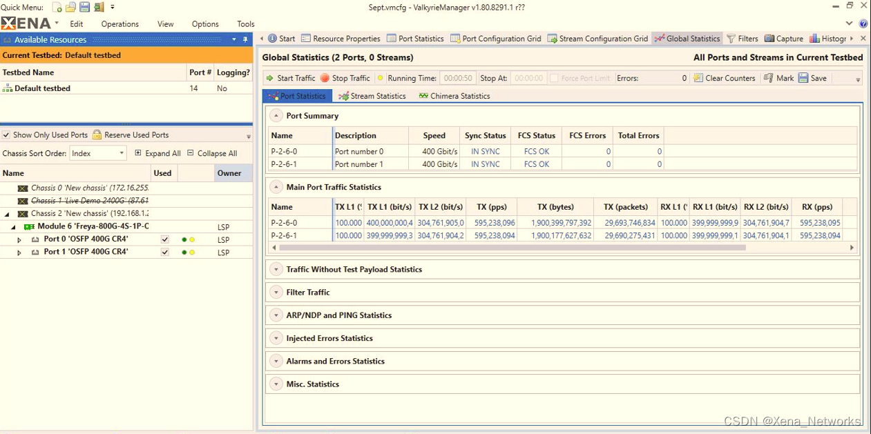Toggle the Force Port Limit checkbox
This screenshot has height=434, width=871.
click(x=554, y=78)
